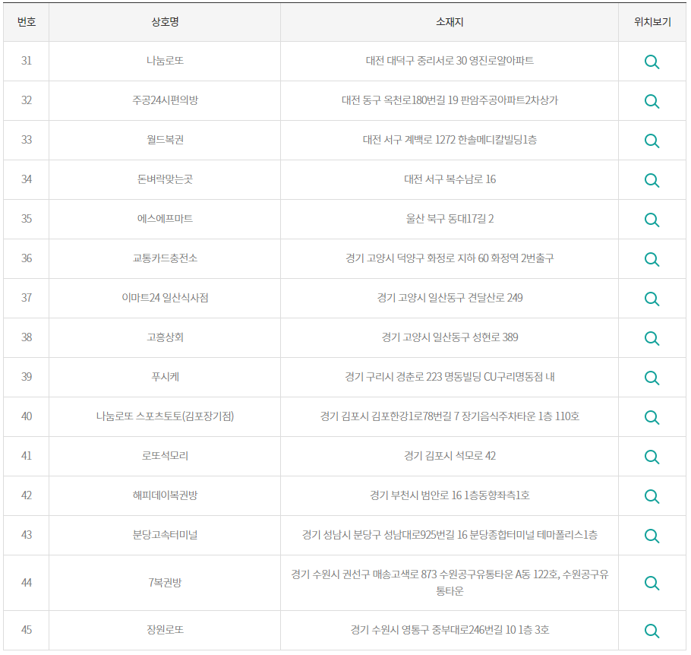Select row number 40
The image size is (691, 655).
pos(27,416)
